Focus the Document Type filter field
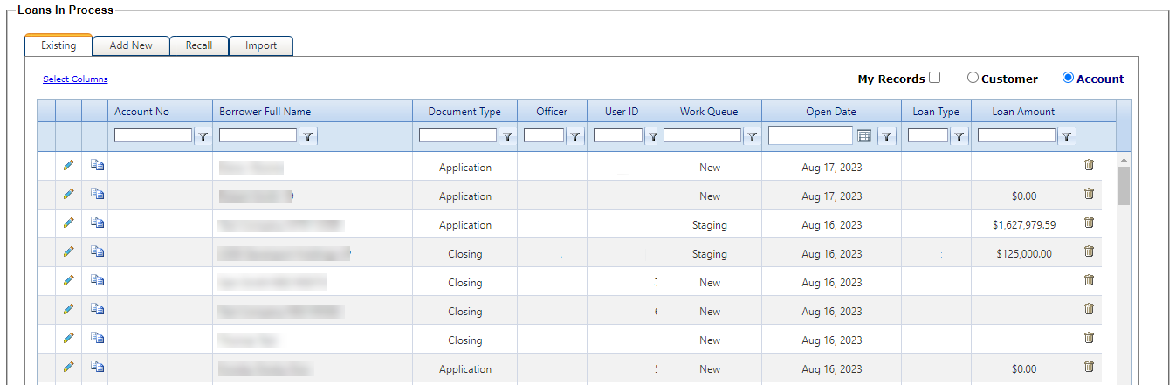The image size is (1176, 385). tap(458, 135)
